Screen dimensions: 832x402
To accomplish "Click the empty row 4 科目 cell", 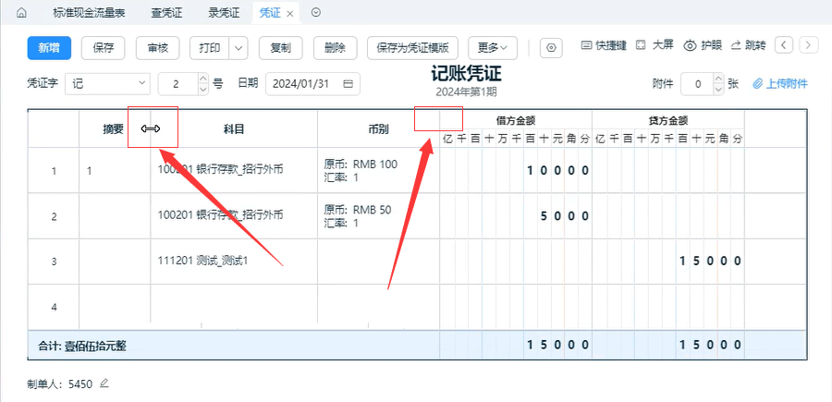I will (234, 307).
